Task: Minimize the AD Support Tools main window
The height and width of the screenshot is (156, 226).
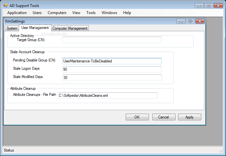Action: click(x=199, y=6)
